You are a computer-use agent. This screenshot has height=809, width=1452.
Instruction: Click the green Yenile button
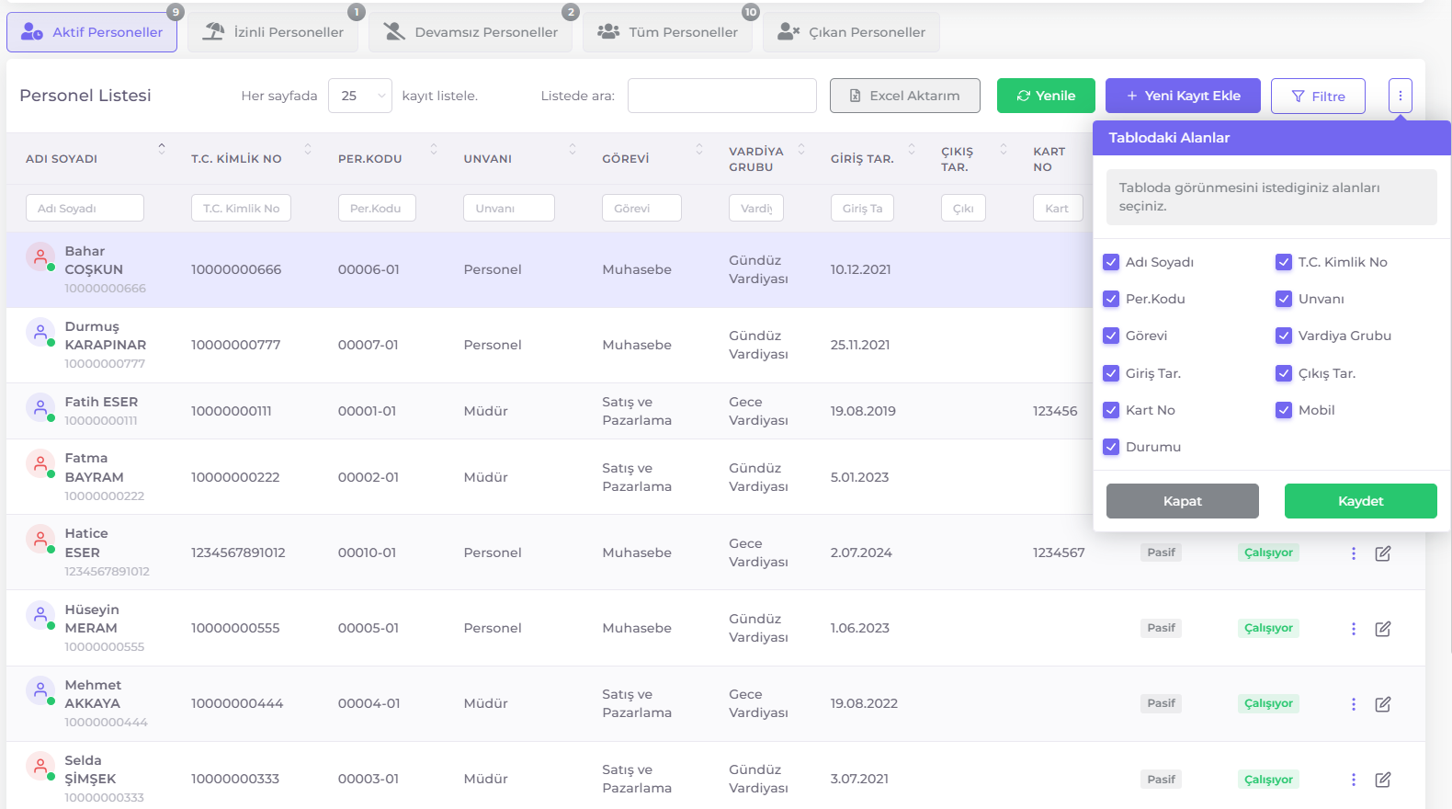click(1046, 96)
